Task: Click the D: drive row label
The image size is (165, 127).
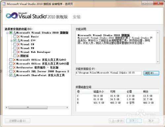Action: pos(78,99)
